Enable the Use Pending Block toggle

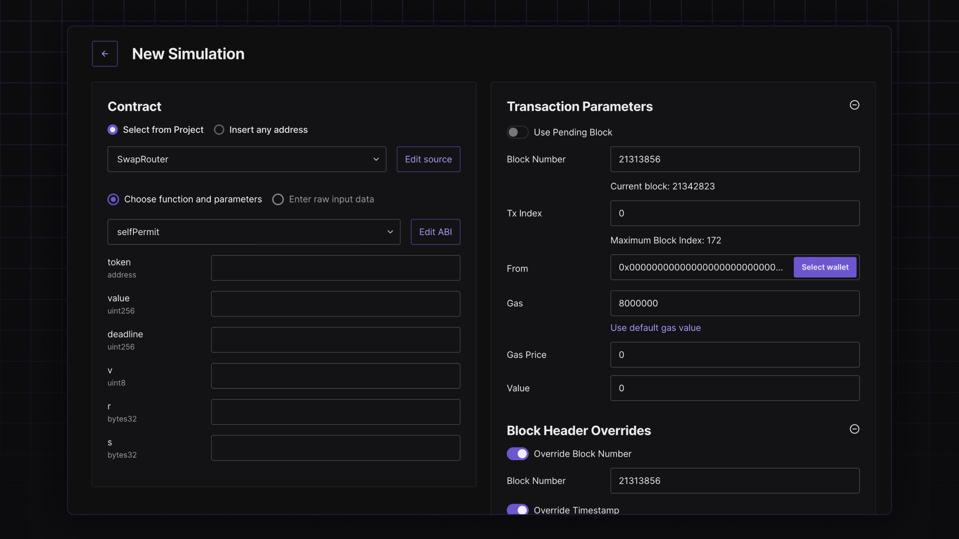point(517,132)
